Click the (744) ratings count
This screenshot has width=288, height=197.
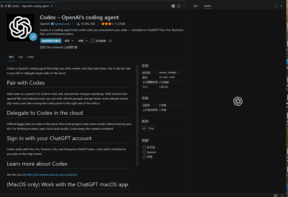pos(122,24)
